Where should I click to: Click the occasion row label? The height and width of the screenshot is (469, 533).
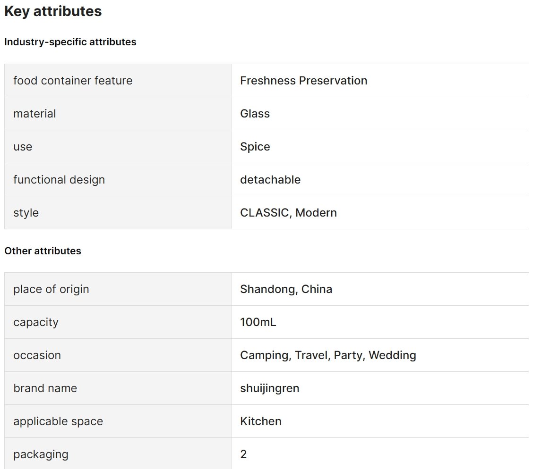[37, 355]
